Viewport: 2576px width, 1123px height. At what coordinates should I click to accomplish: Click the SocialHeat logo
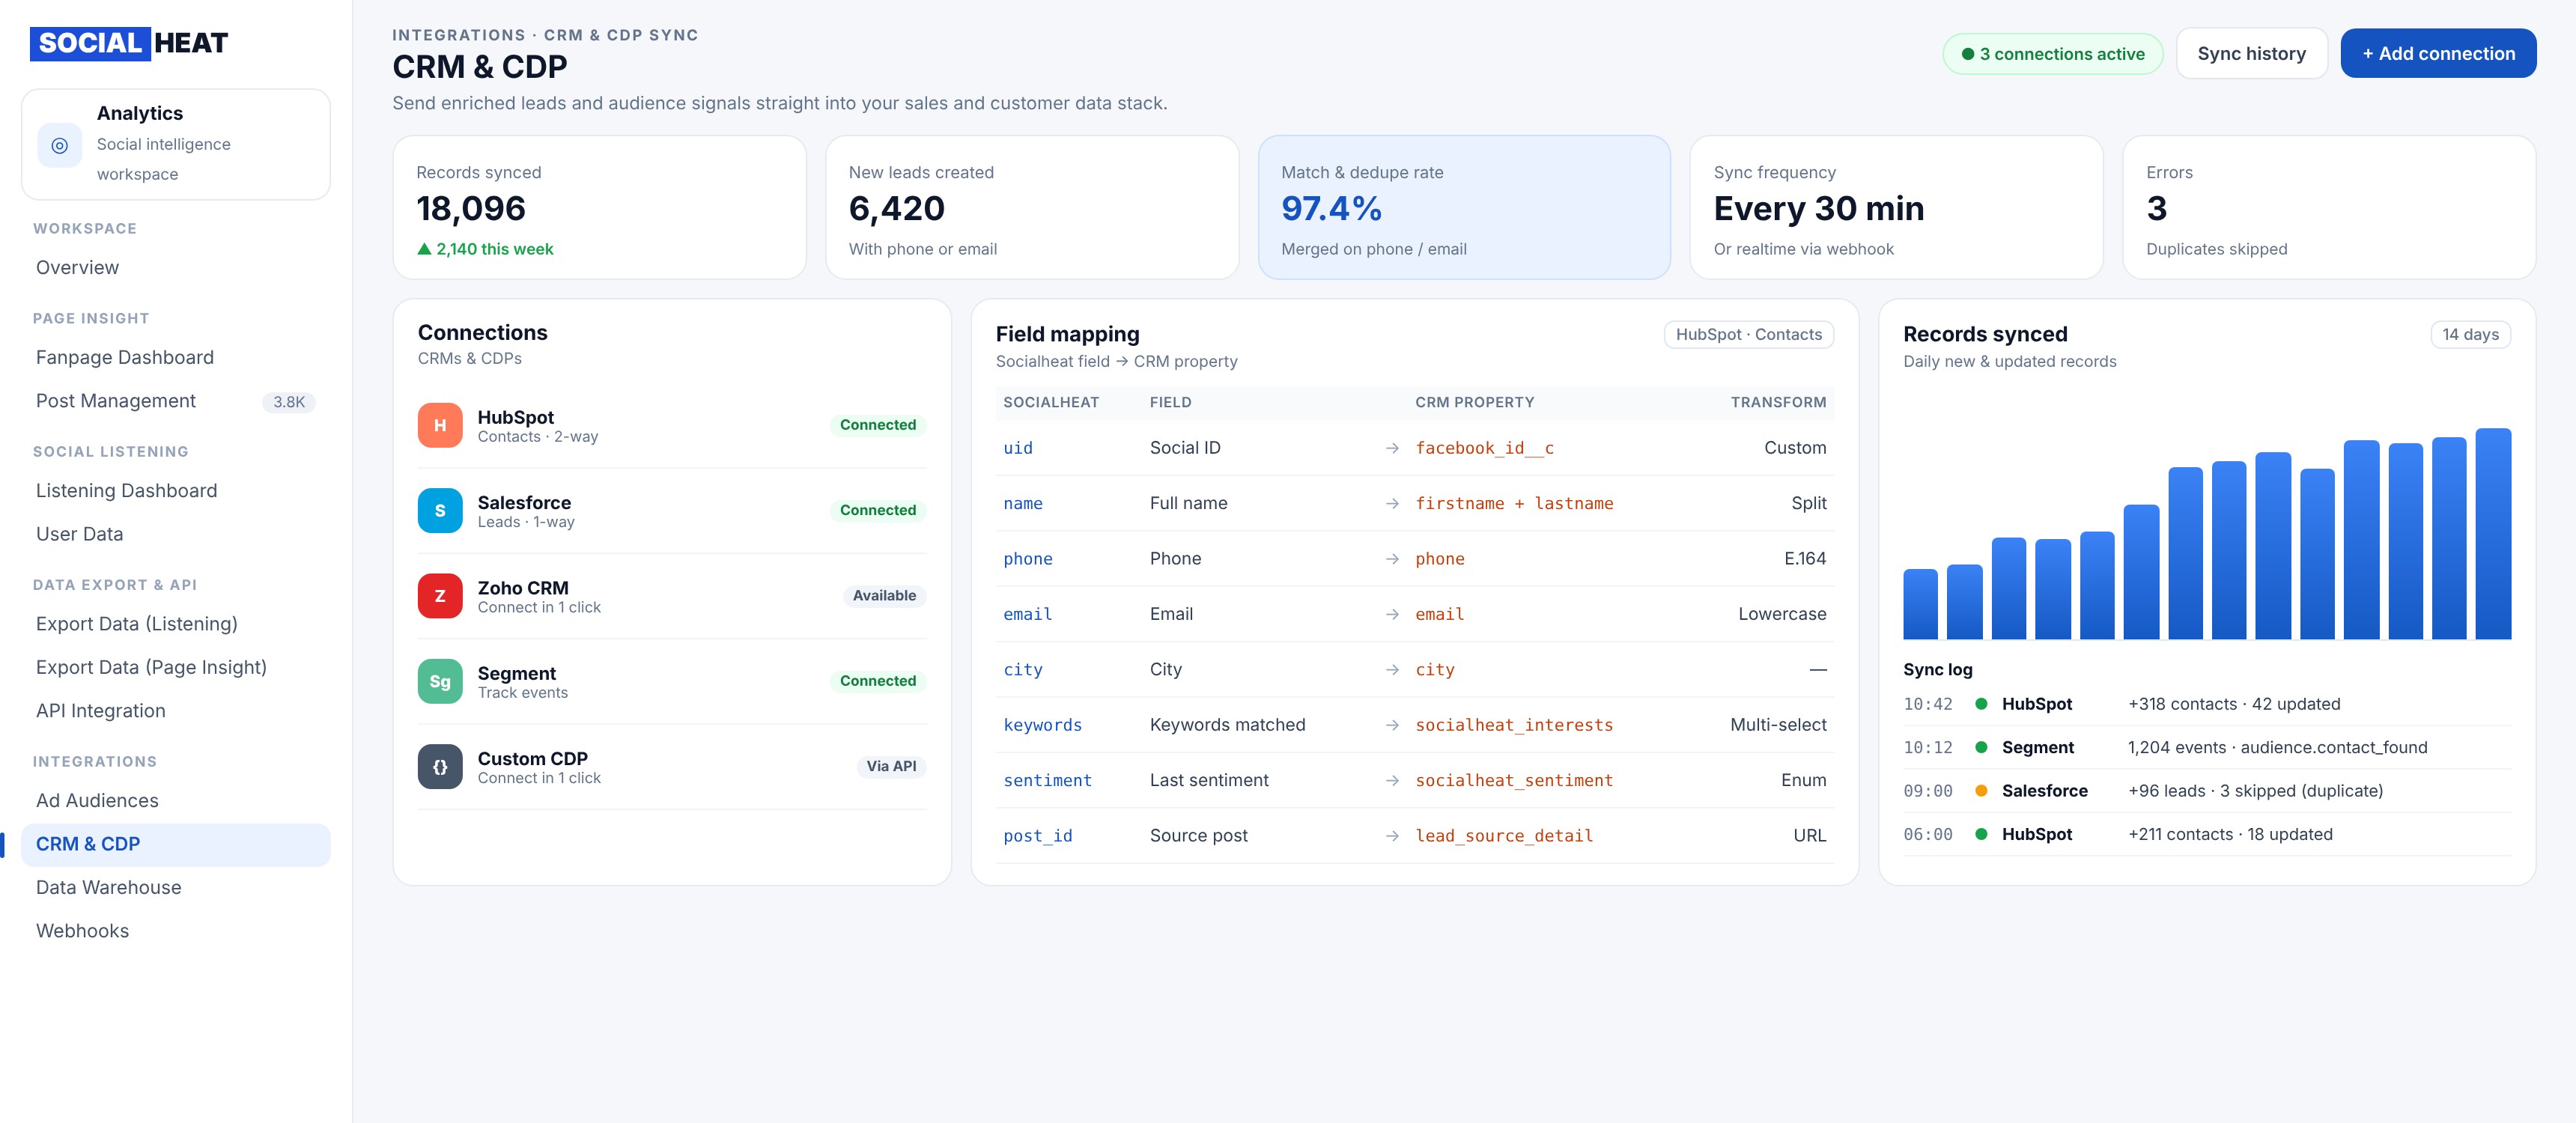tap(129, 43)
